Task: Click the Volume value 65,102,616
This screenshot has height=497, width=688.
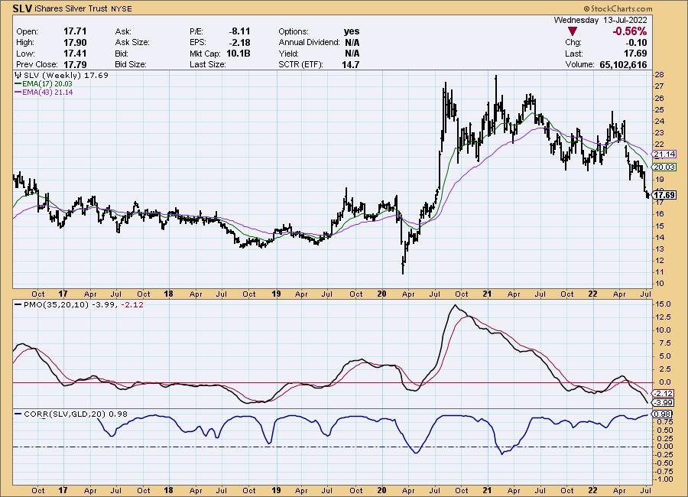Action: click(x=623, y=64)
